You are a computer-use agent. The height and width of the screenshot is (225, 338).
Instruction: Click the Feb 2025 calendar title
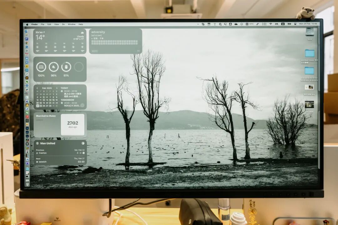tap(47, 88)
